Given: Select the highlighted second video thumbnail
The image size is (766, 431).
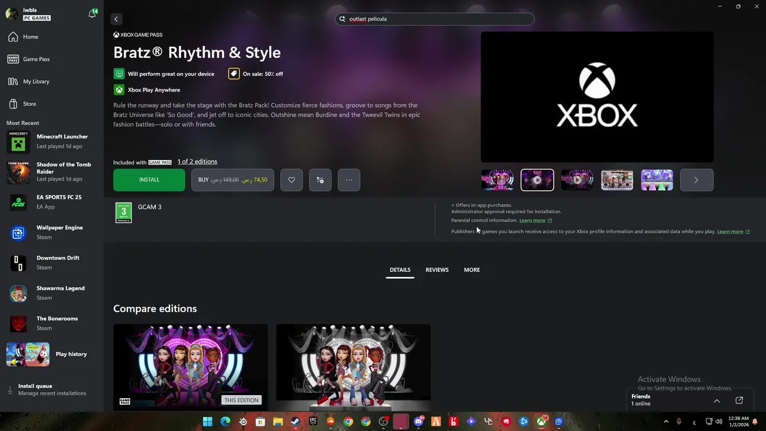Looking at the screenshot, I should coord(537,180).
